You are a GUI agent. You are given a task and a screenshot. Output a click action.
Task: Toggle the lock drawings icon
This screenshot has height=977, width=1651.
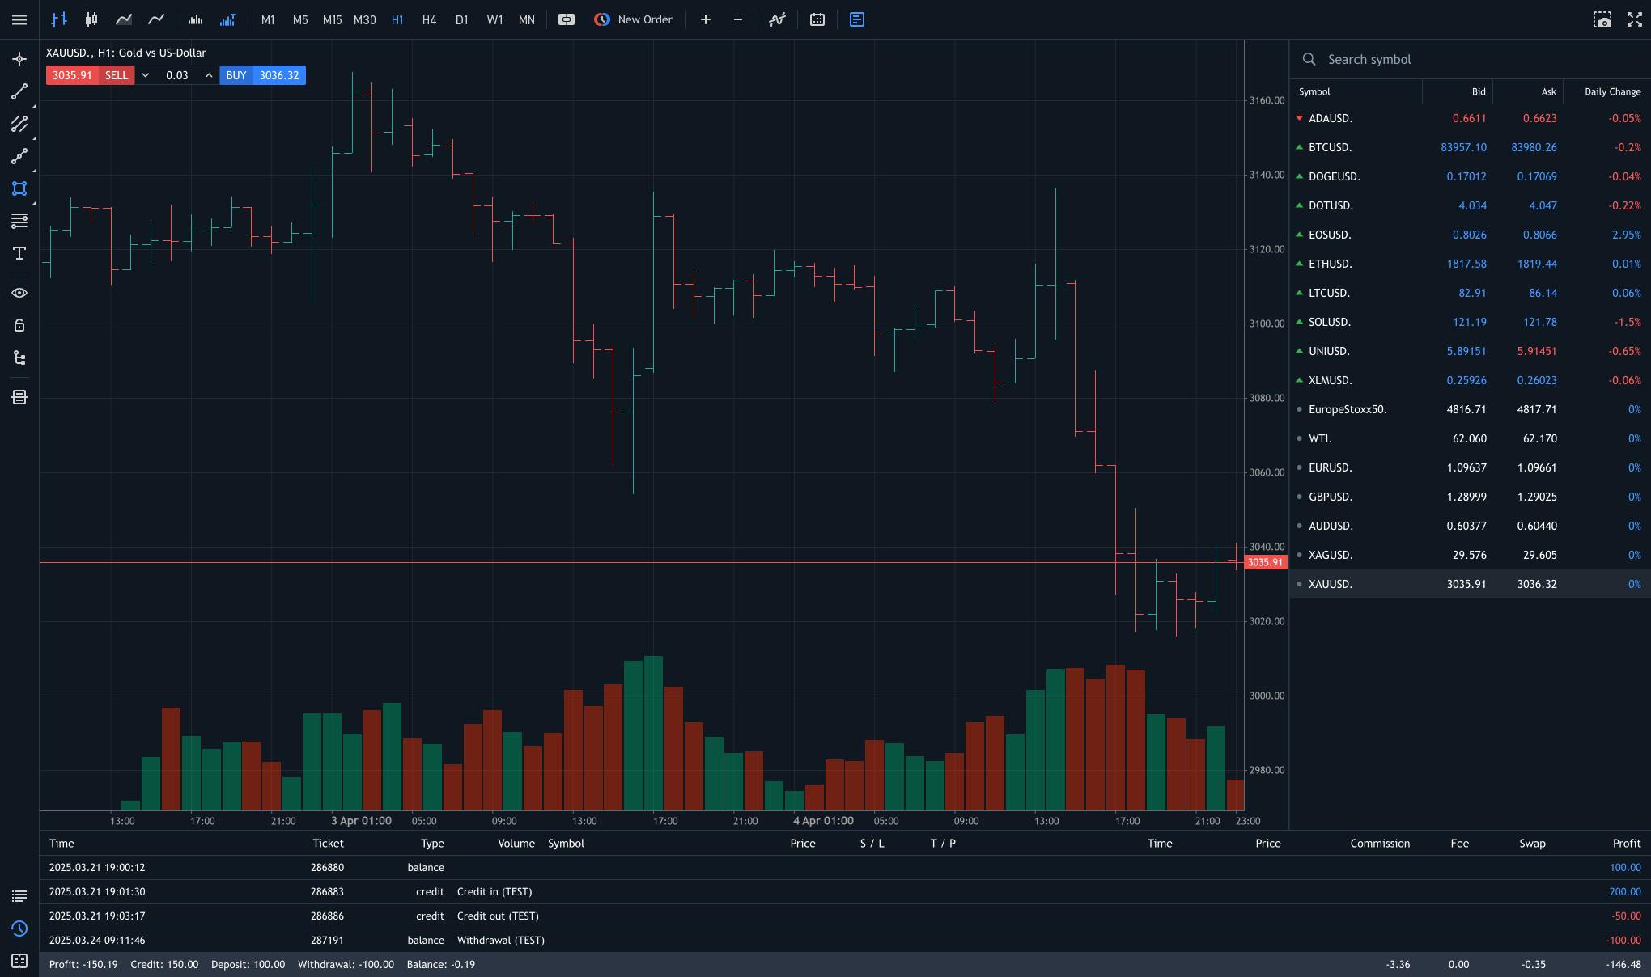click(19, 325)
